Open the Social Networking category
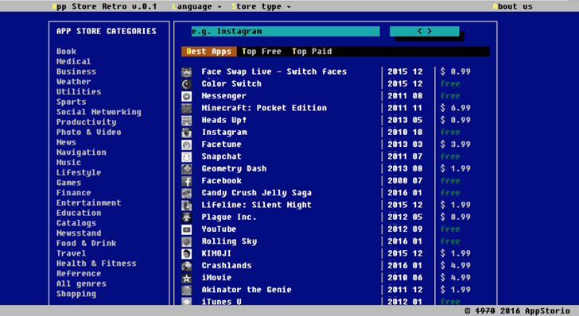The height and width of the screenshot is (316, 579). [99, 112]
